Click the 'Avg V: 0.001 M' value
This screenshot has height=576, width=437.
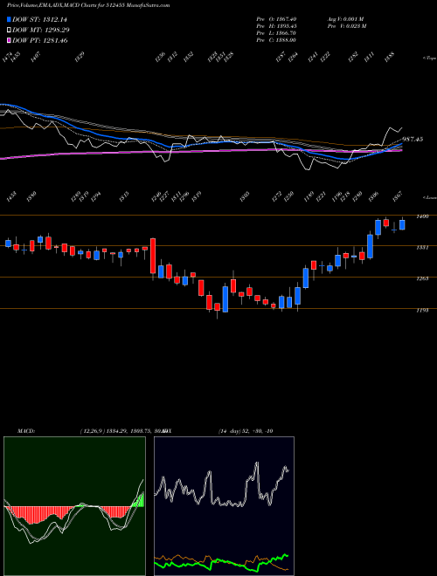(x=345, y=19)
